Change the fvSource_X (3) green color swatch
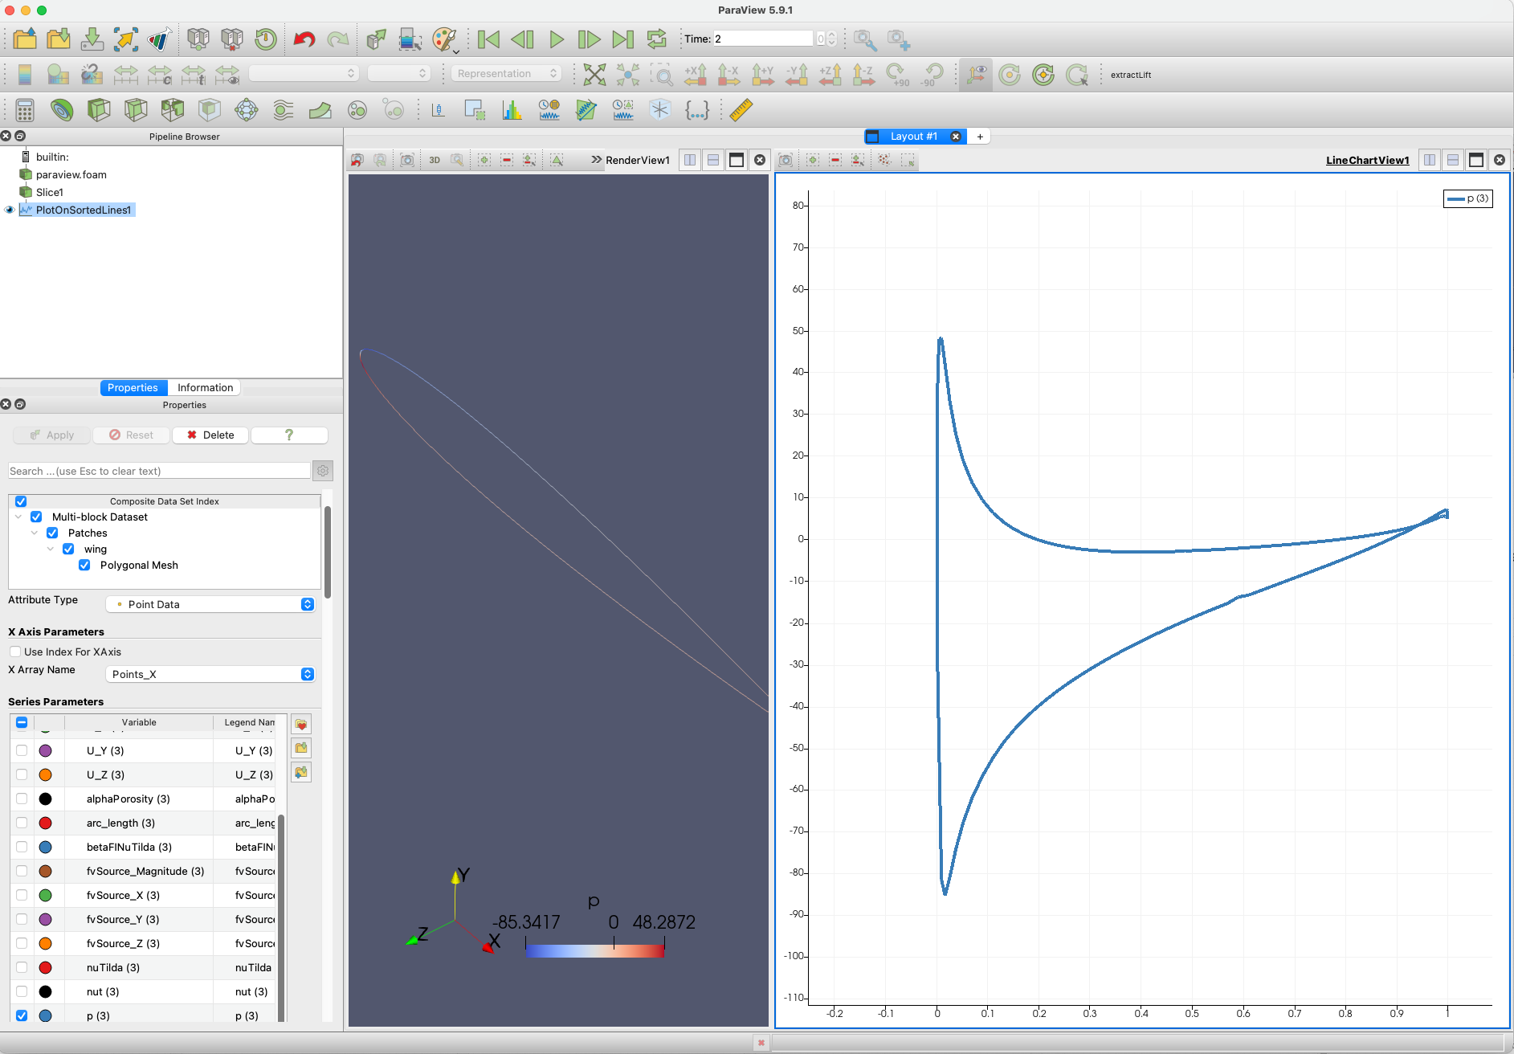This screenshot has width=1514, height=1054. click(x=46, y=895)
